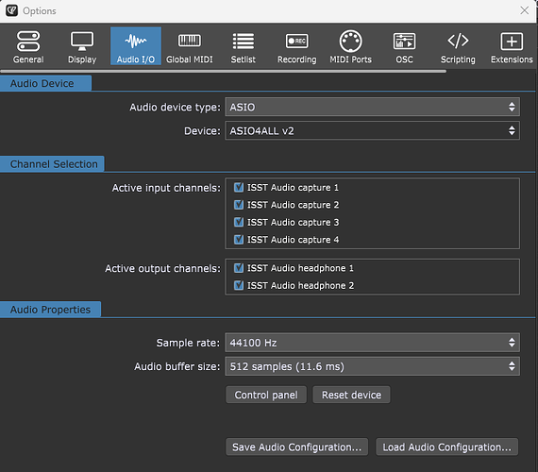
Task: Uncheck ISST Audio capture 1
Action: pyautogui.click(x=239, y=188)
